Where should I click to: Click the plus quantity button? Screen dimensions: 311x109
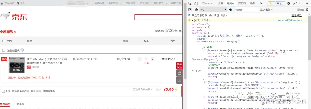point(152,59)
